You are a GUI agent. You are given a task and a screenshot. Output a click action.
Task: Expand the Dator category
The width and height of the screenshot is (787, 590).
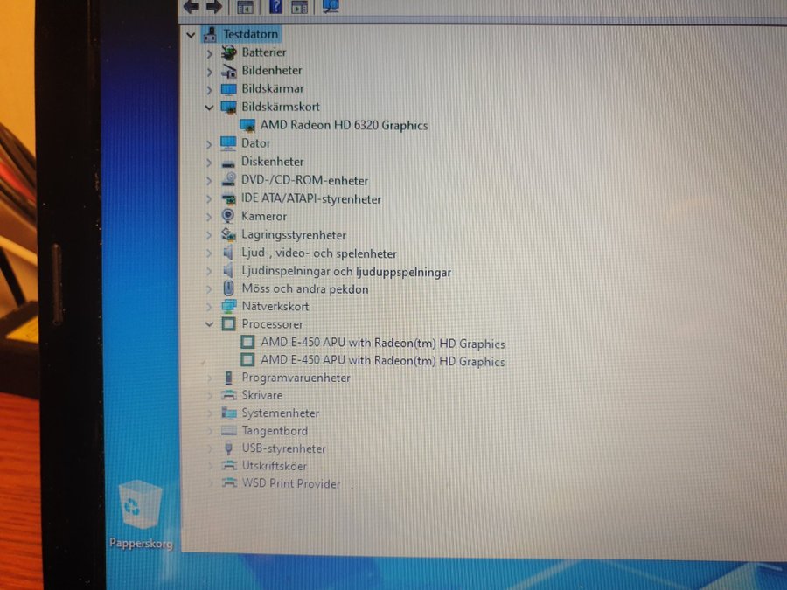coord(209,144)
